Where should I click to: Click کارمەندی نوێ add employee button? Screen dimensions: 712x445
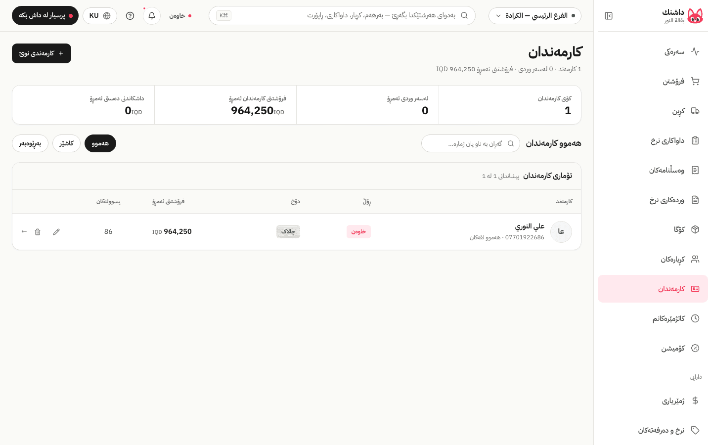[x=42, y=53]
